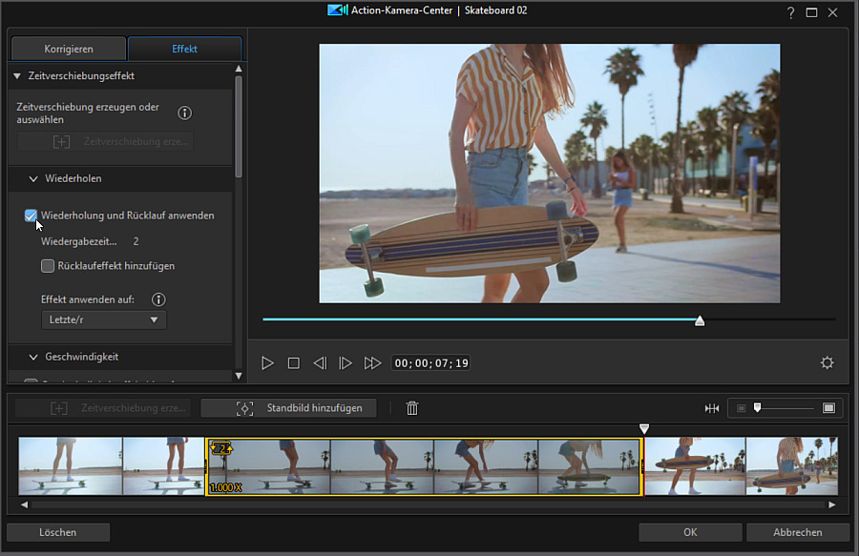Click the timeline zoom slider handle
This screenshot has height=556, width=859.
pyautogui.click(x=758, y=407)
